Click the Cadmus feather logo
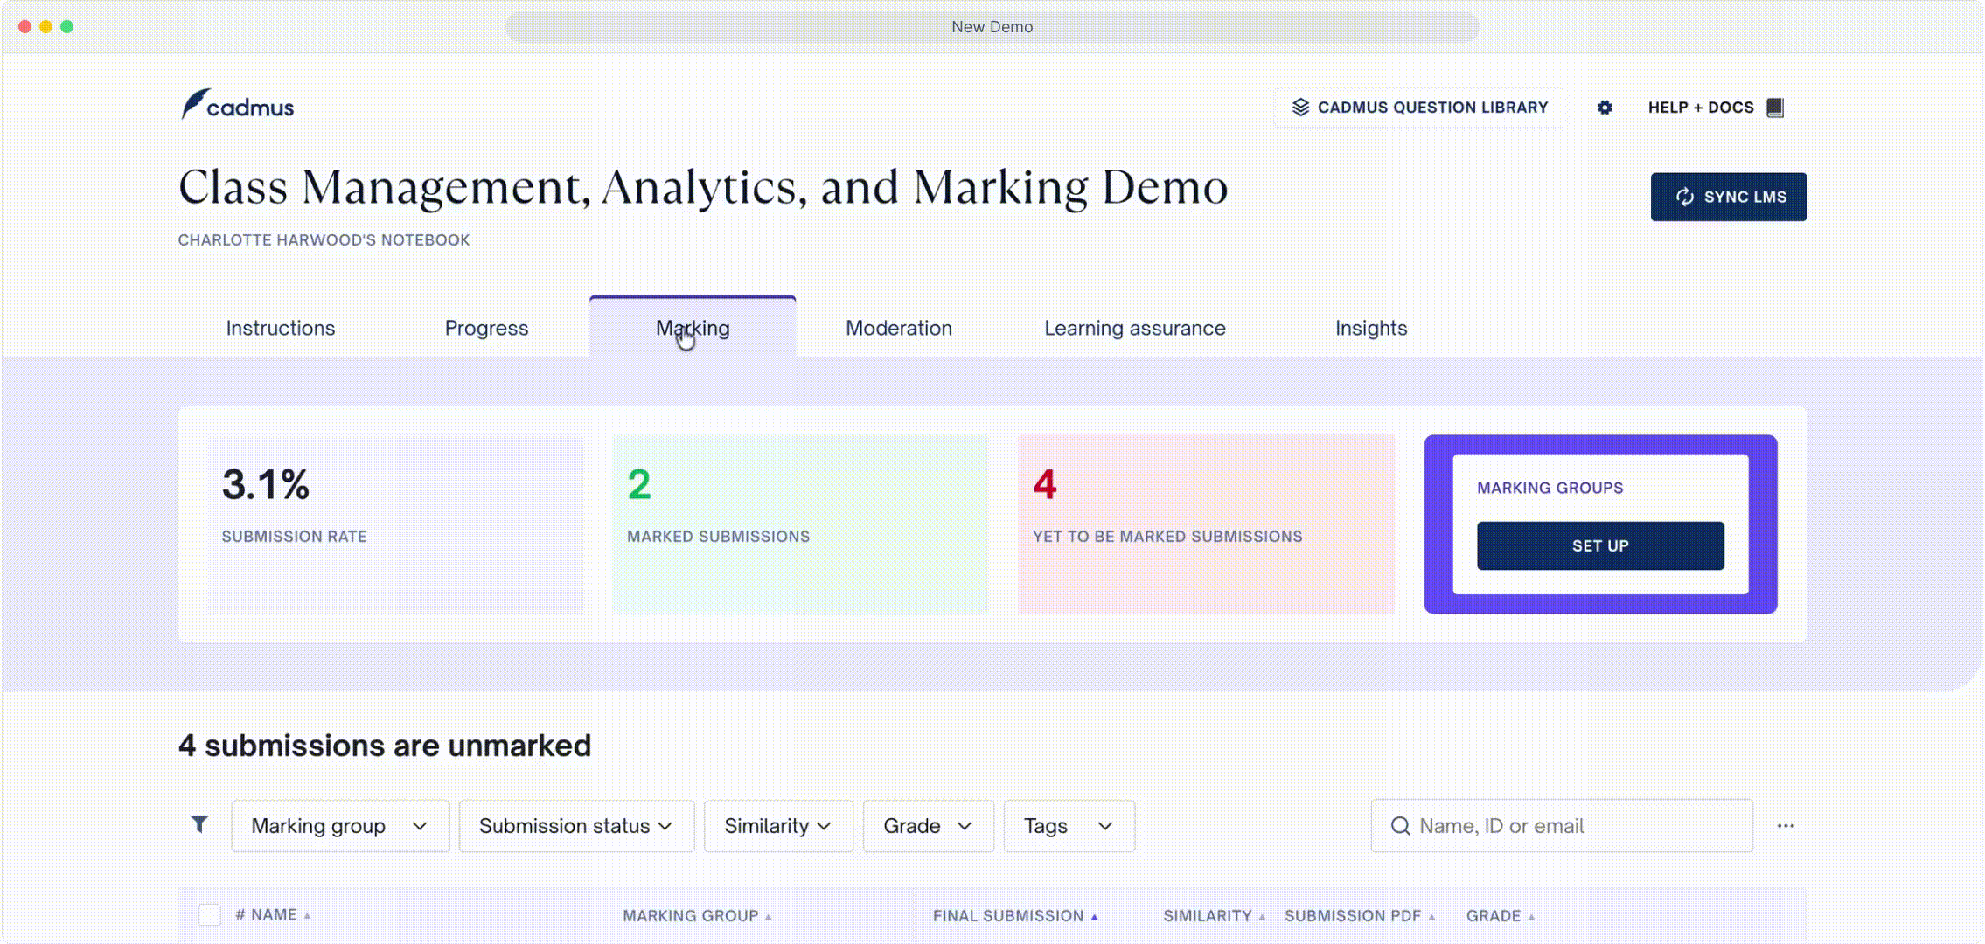This screenshot has width=1985, height=944. pos(196,104)
